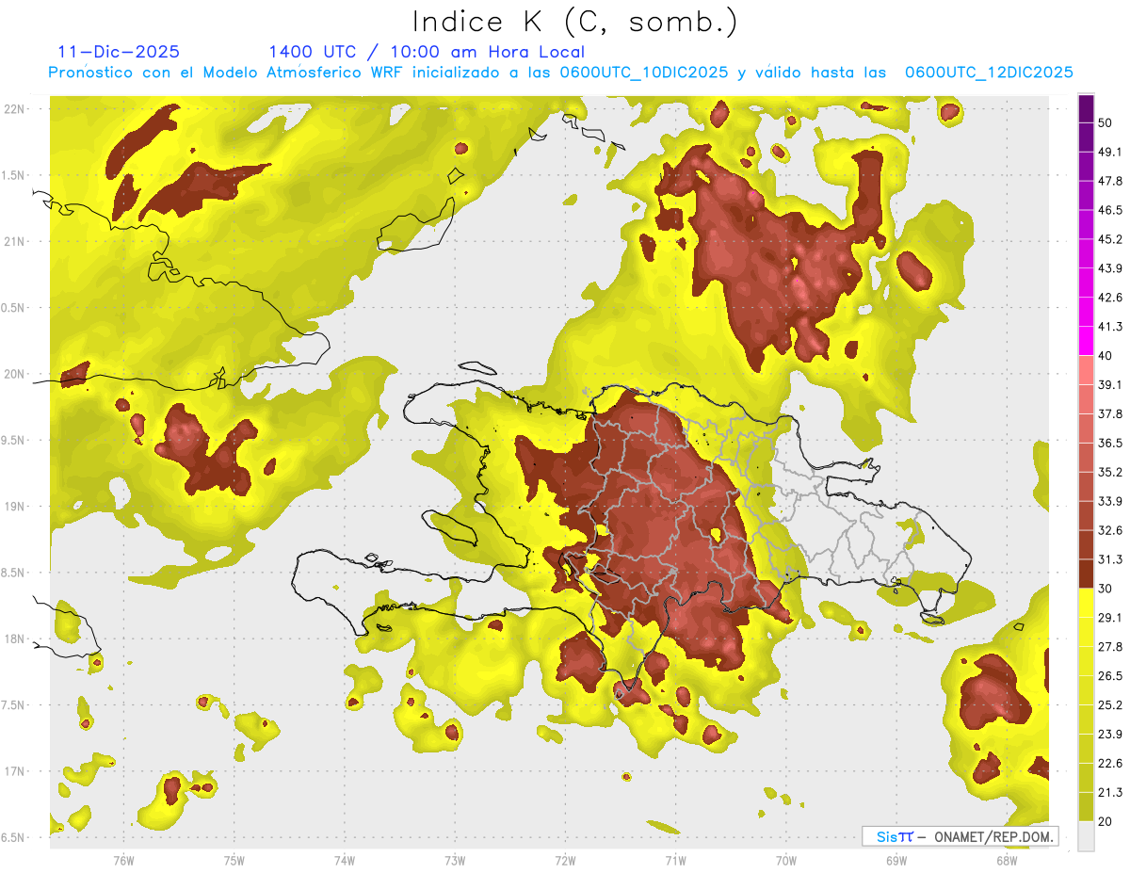Click the "31.3" legend label
The image size is (1130, 873).
[1109, 559]
